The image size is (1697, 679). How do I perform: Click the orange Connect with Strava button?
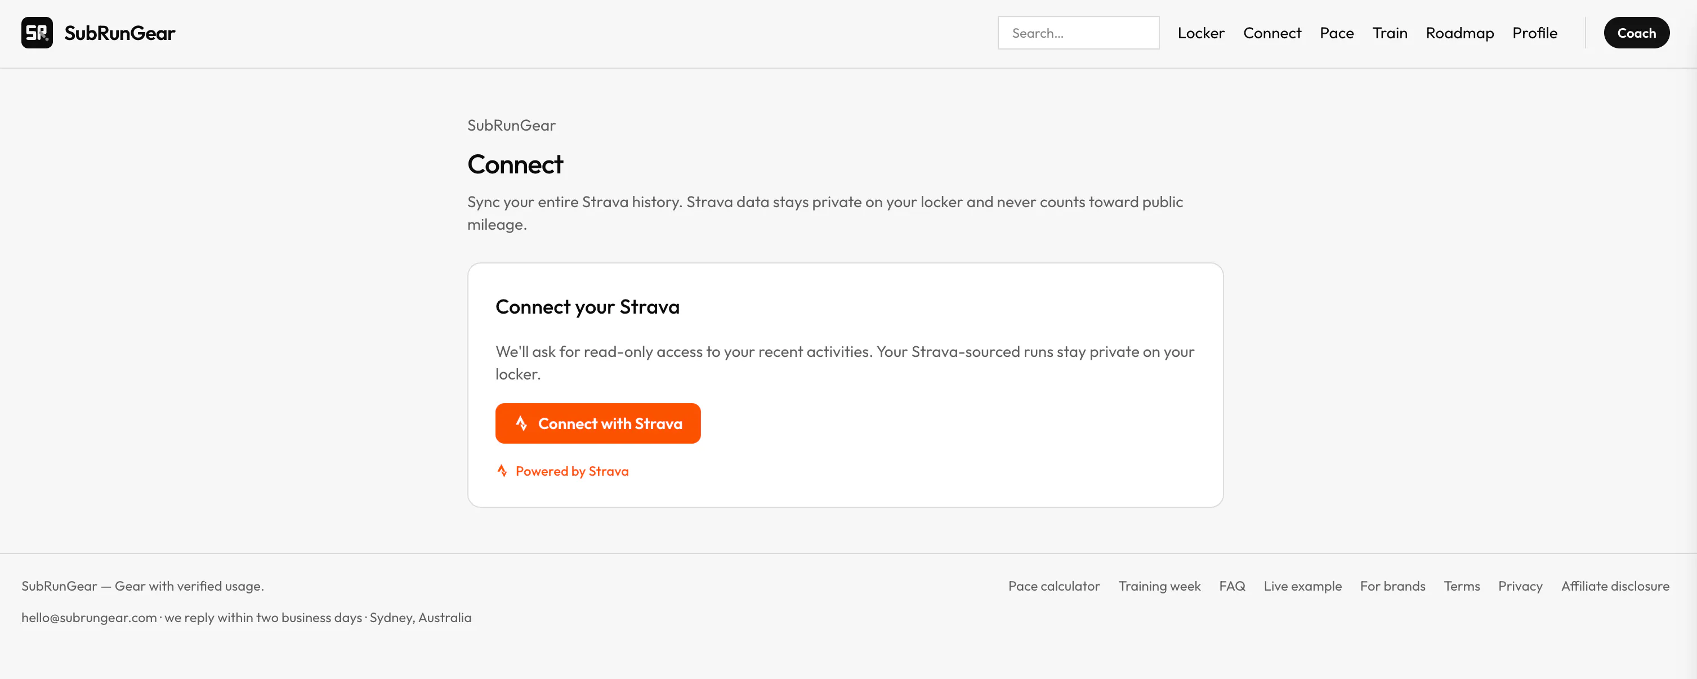pos(597,423)
